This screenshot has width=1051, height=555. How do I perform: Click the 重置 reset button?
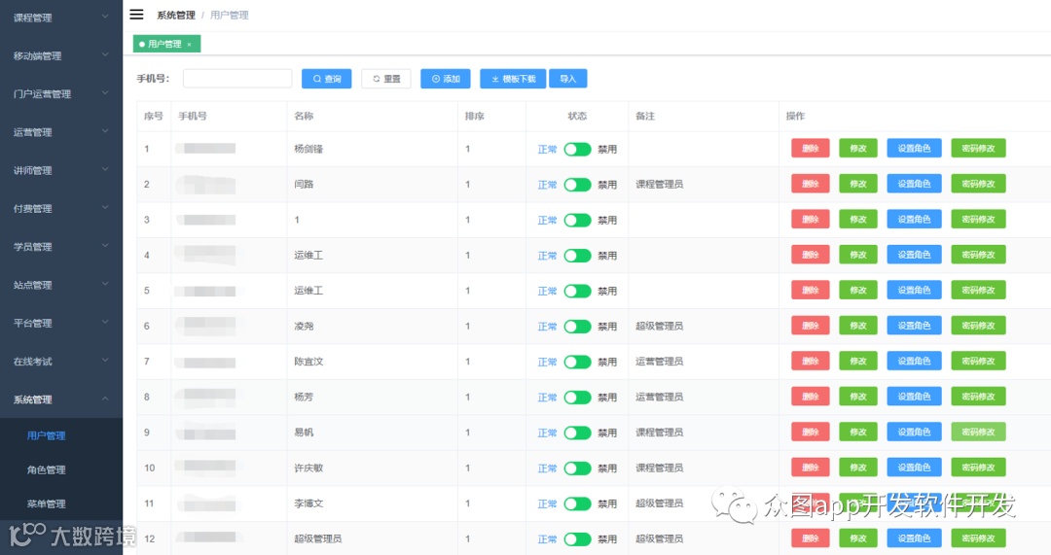386,79
